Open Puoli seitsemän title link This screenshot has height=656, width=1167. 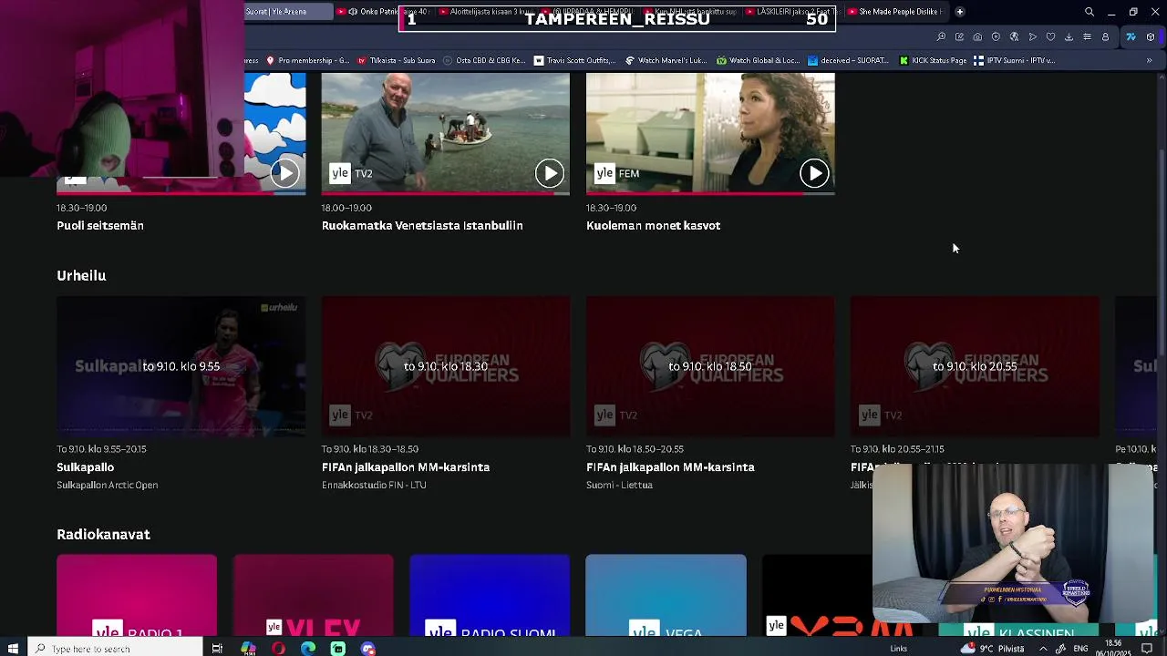pyautogui.click(x=100, y=225)
